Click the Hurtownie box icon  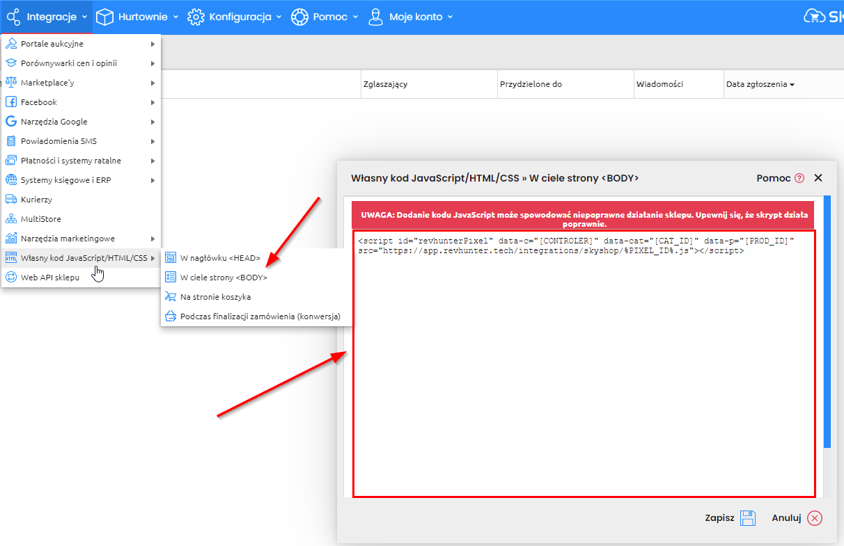click(x=104, y=17)
